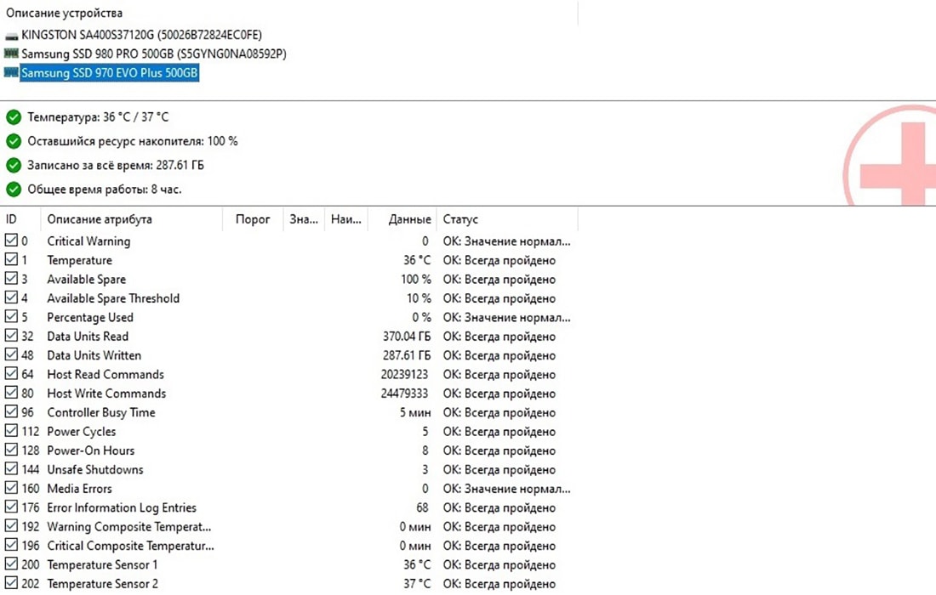Screen dimensions: 936x595
Task: Click the 5 мин Controller Busy Time value
Action: click(x=415, y=412)
